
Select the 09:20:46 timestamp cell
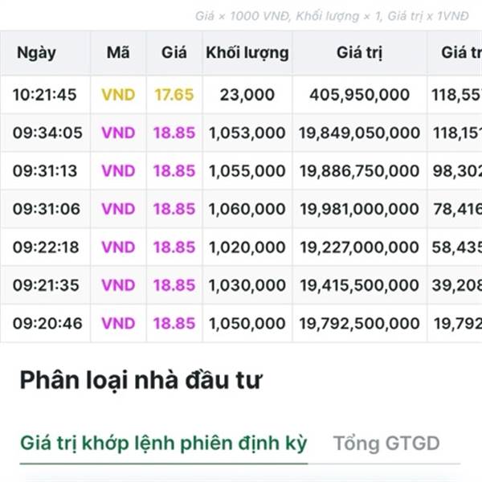47,324
